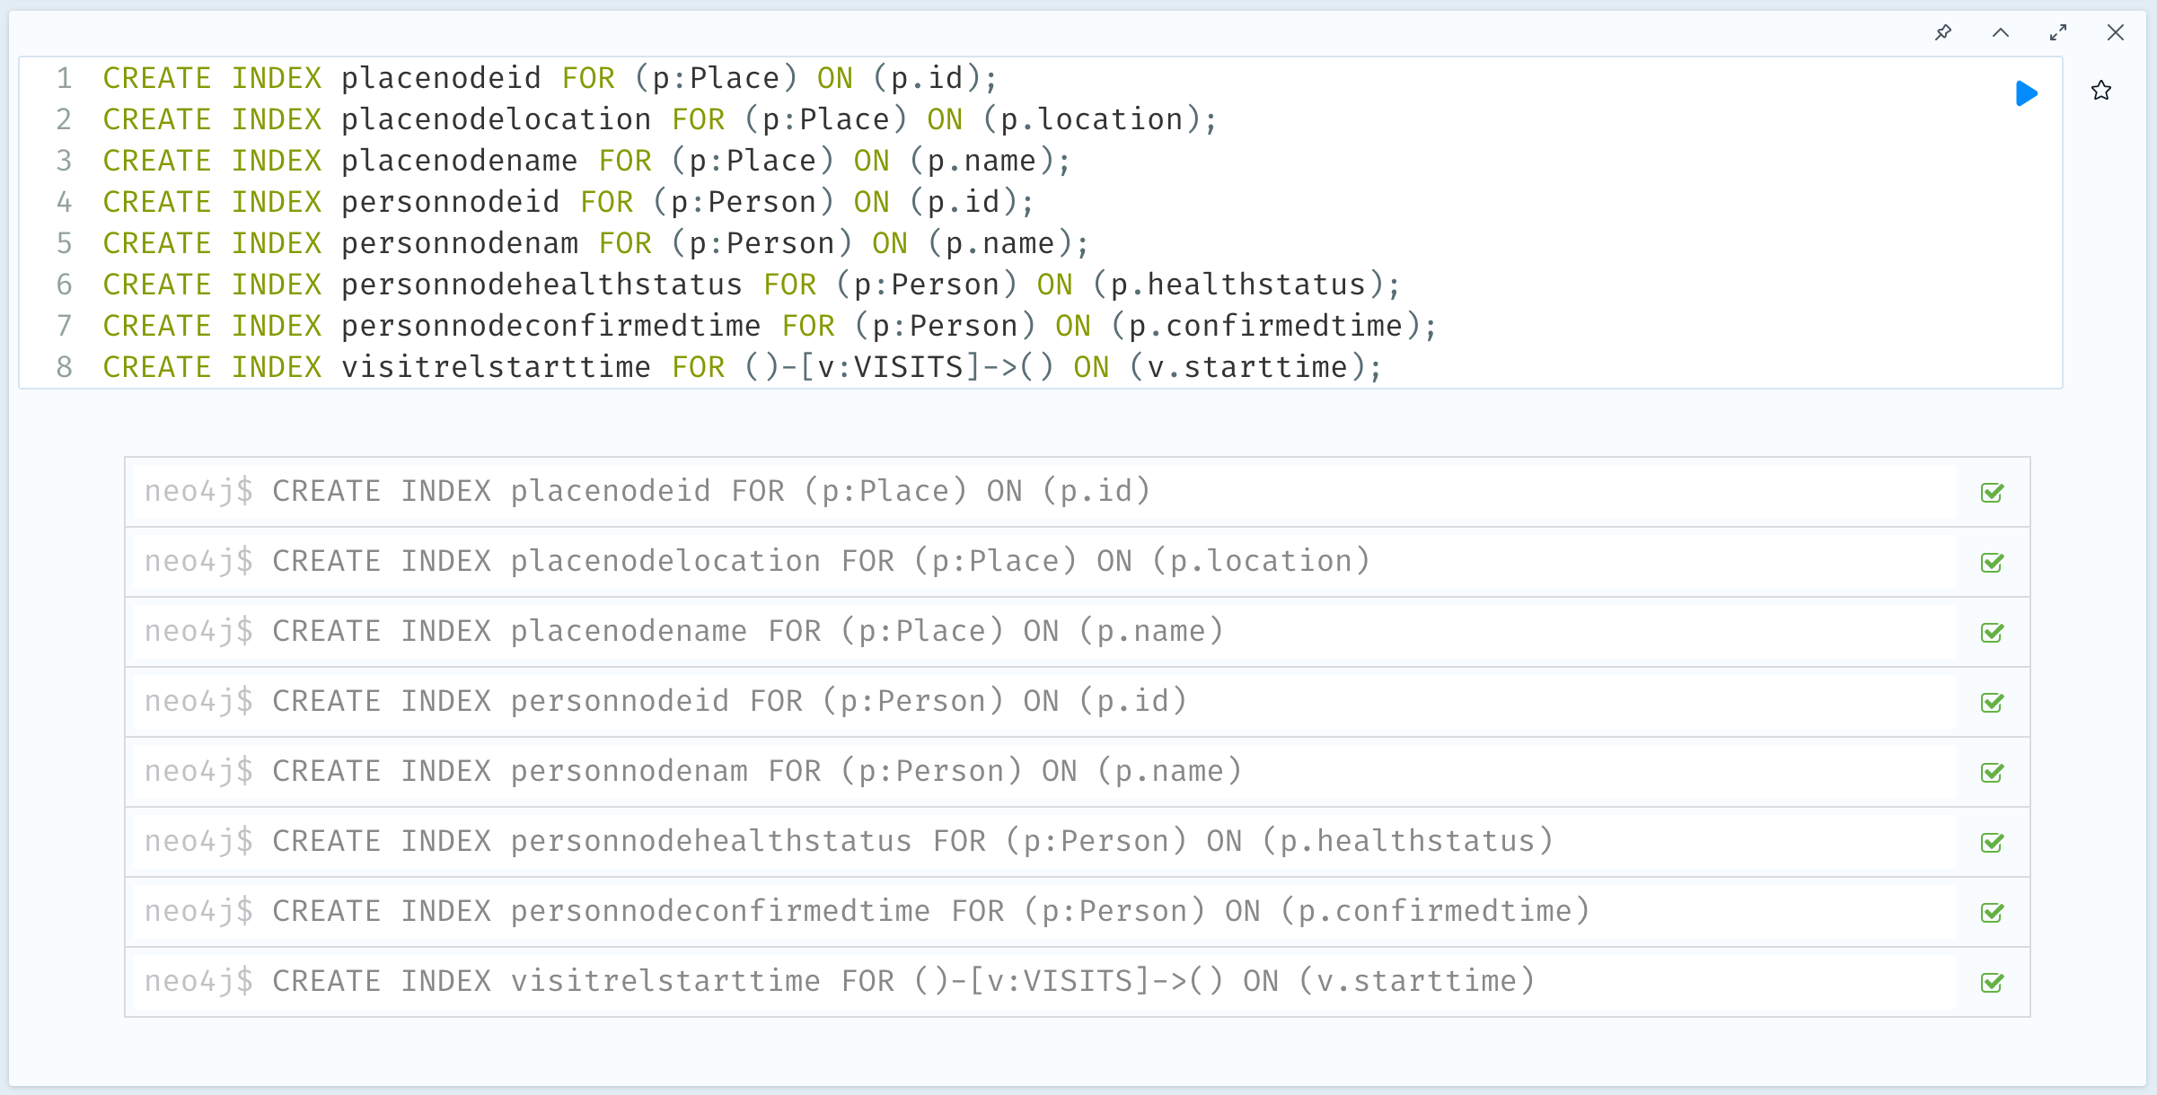Image resolution: width=2157 pixels, height=1095 pixels.
Task: Open the placenodelocation result statement row
Action: pos(1078,562)
